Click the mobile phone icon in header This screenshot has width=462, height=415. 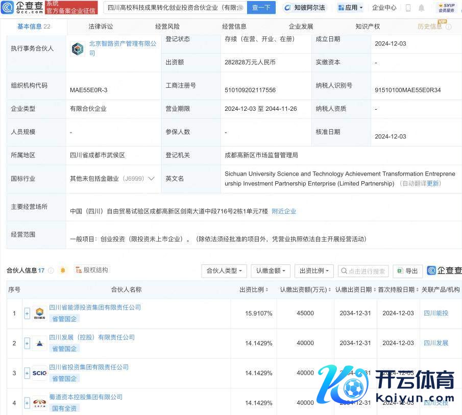pyautogui.click(x=408, y=8)
